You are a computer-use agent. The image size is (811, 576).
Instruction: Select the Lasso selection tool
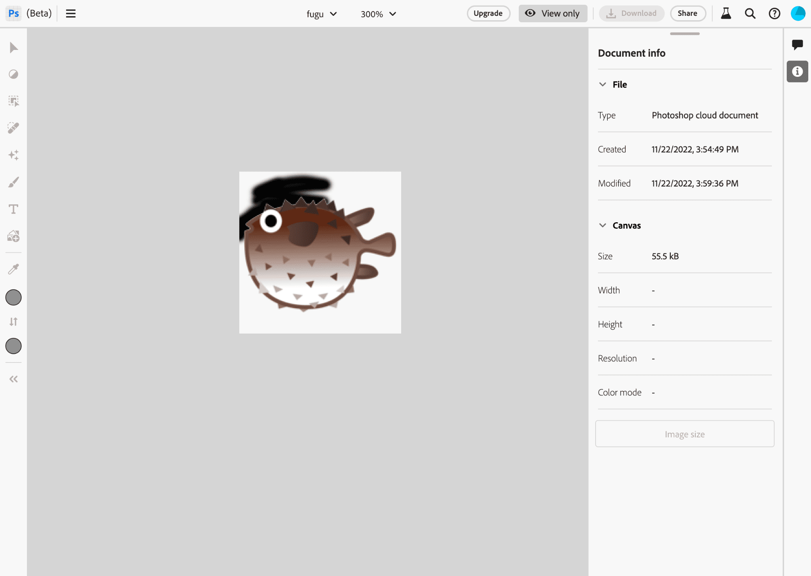coord(14,101)
